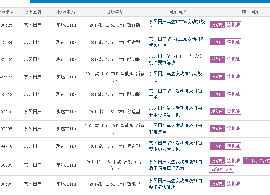This screenshot has width=270, height=195.
Task: Click 烧机油 tag in the 31936 row
Action: 233,59
